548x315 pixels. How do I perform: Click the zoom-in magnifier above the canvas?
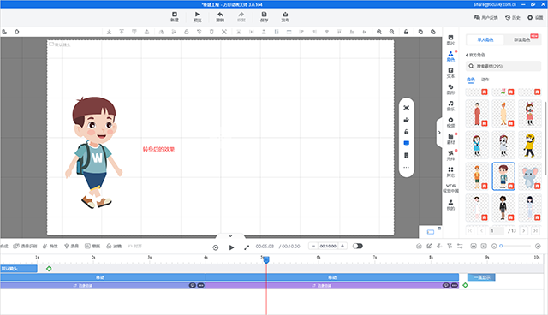coord(379,32)
